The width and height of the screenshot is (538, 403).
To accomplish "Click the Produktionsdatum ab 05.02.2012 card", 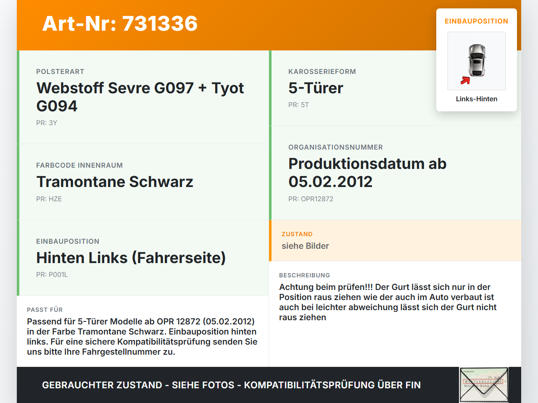I will 395,173.
